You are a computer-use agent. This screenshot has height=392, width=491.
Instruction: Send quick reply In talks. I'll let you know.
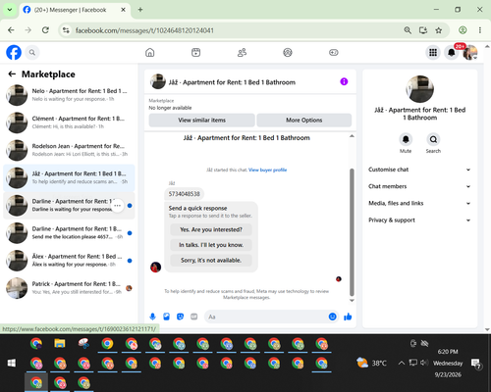(x=211, y=245)
